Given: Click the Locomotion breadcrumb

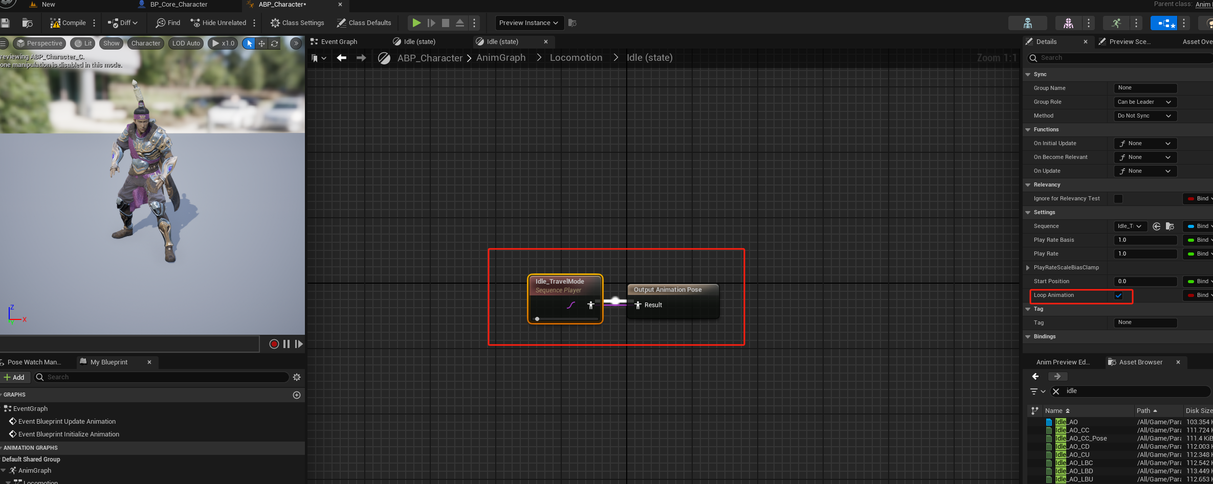Looking at the screenshot, I should pyautogui.click(x=576, y=58).
